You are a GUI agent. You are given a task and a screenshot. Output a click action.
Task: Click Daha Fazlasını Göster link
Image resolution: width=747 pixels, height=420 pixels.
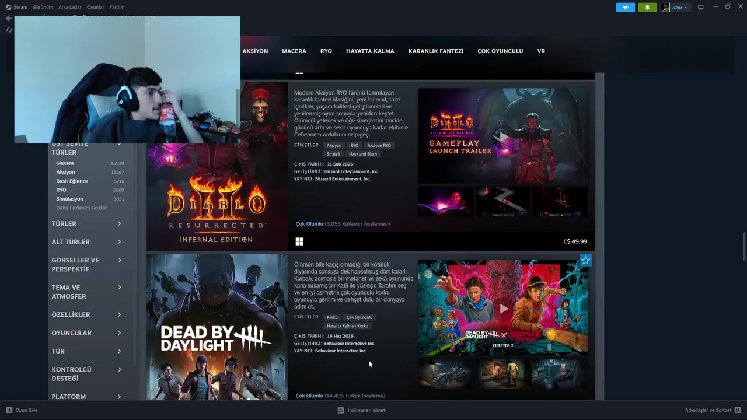(x=81, y=208)
